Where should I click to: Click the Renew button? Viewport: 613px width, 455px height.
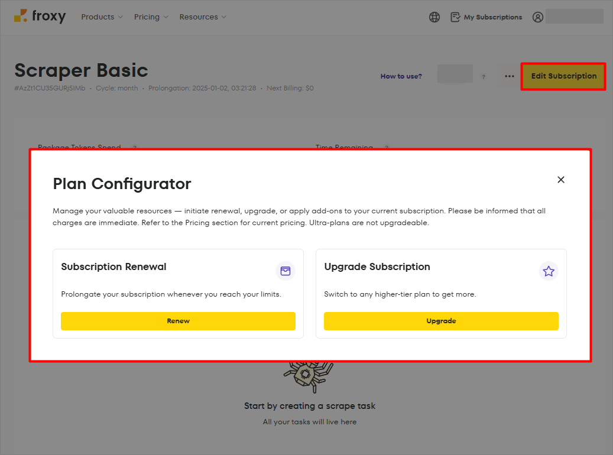[179, 321]
